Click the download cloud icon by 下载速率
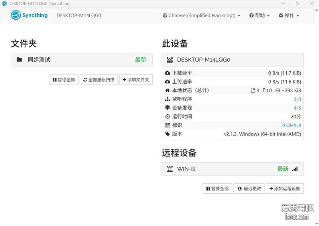 click(167, 73)
